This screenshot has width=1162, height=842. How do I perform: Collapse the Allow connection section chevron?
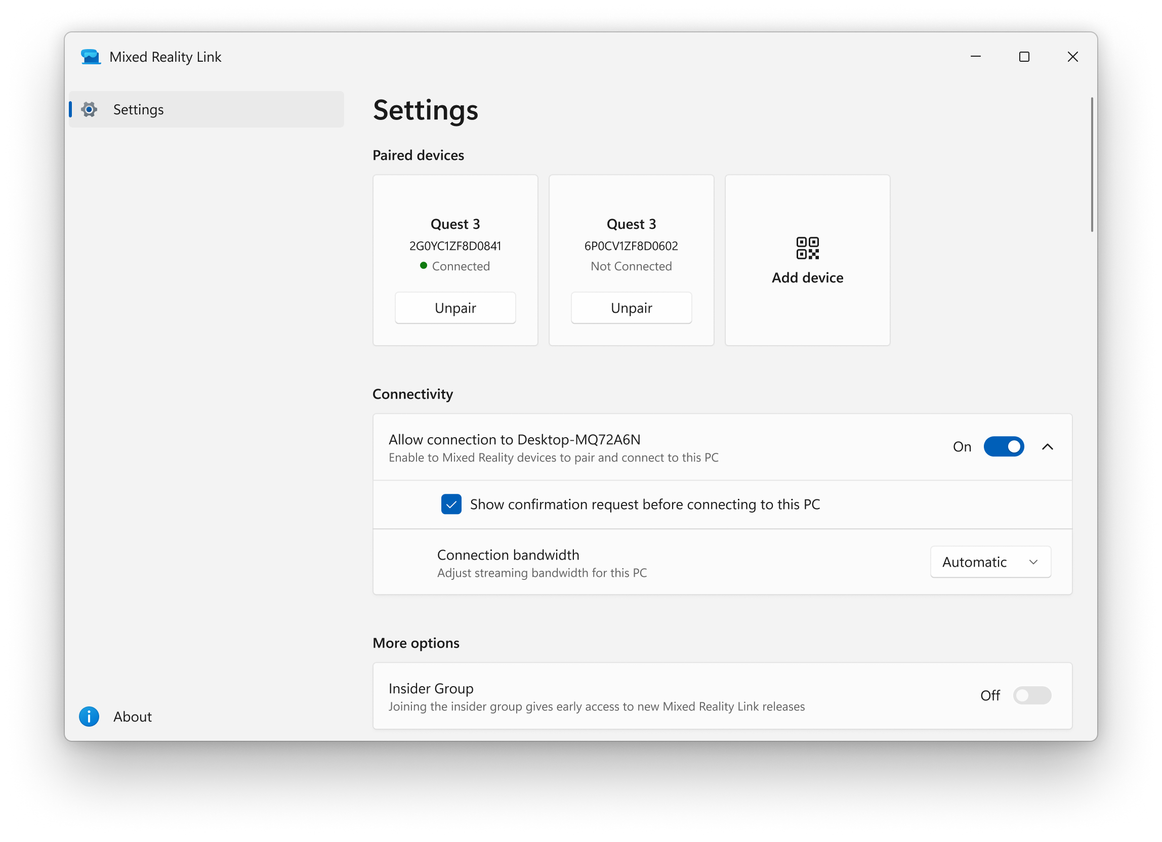point(1048,447)
